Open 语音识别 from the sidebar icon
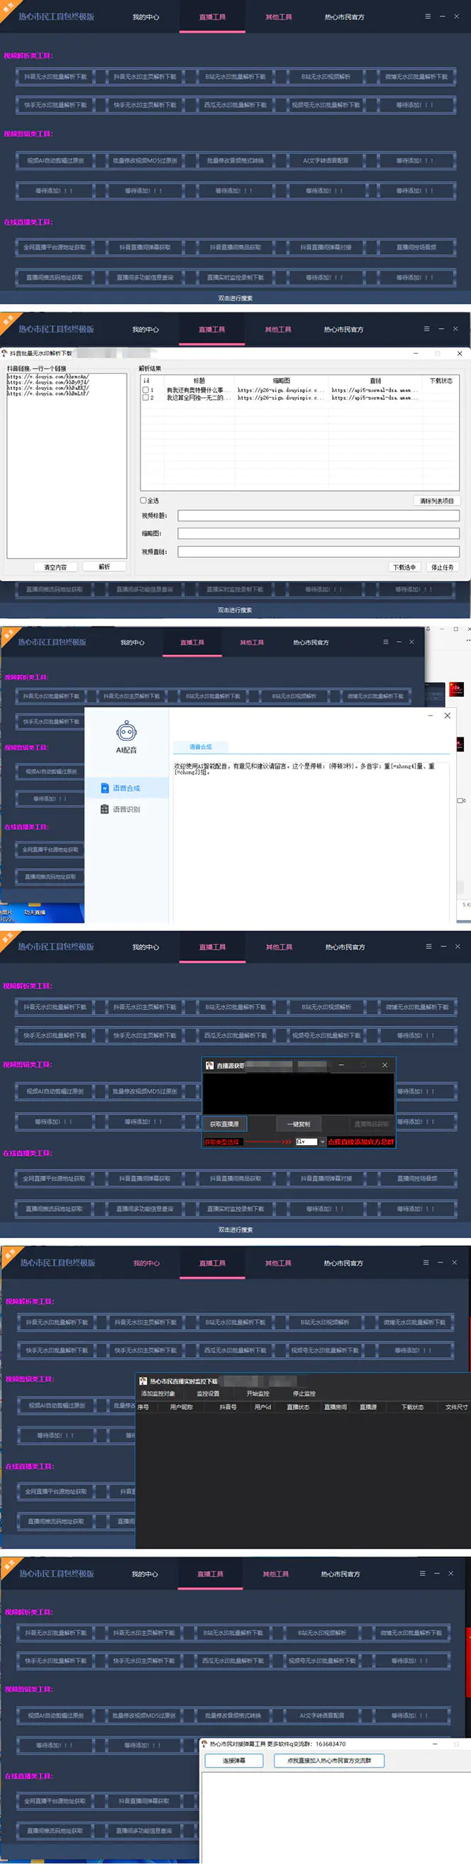Image resolution: width=471 pixels, height=1871 pixels. pyautogui.click(x=104, y=809)
